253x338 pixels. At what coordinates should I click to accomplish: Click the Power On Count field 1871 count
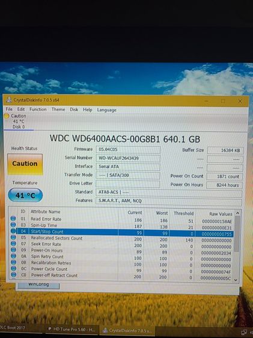click(x=224, y=176)
